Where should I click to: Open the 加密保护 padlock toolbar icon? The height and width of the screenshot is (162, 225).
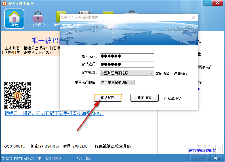[x=38, y=19]
